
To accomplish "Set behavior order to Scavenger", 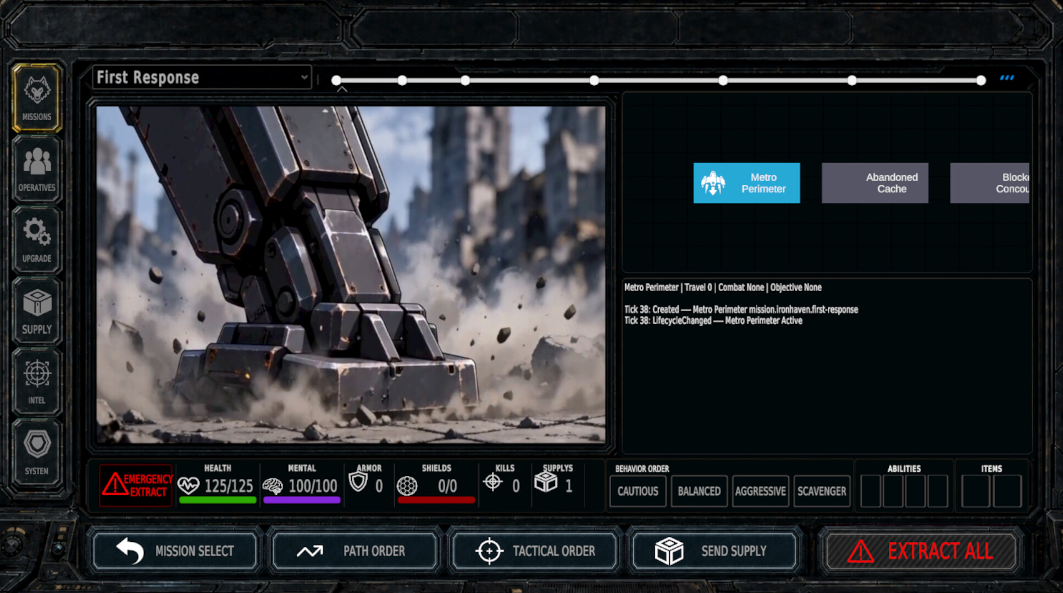I will pyautogui.click(x=822, y=491).
